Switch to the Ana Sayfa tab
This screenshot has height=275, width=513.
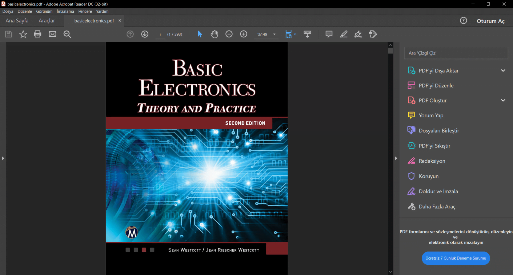point(17,20)
